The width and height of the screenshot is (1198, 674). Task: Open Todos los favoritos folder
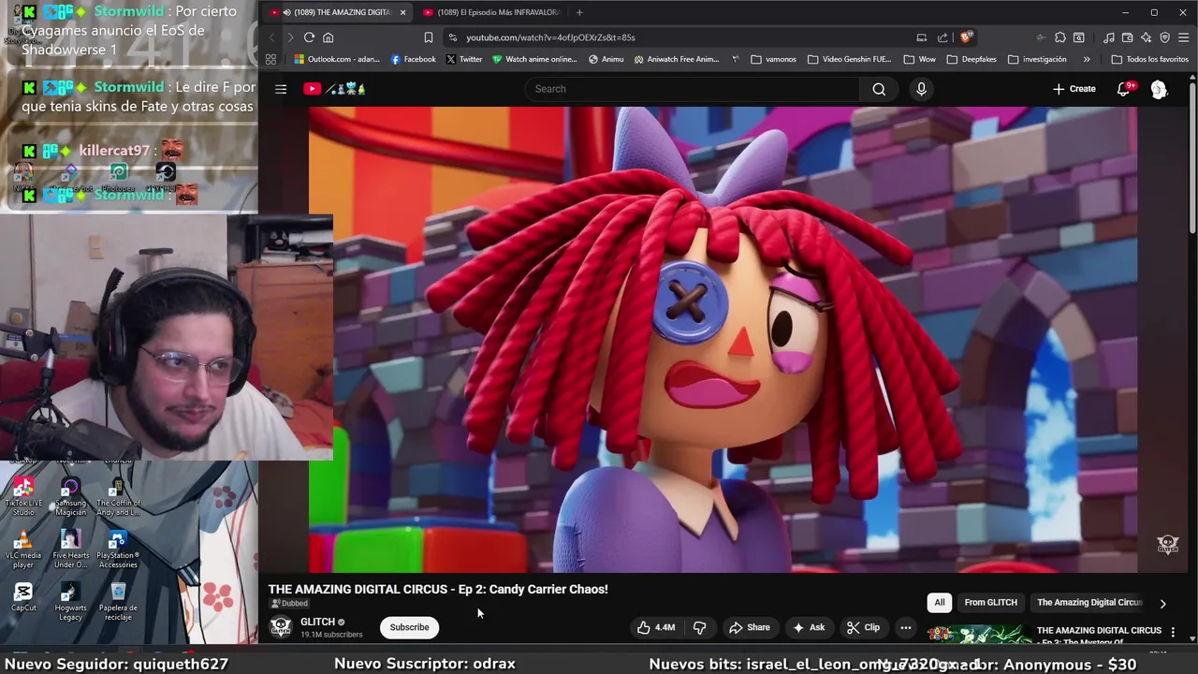click(1150, 59)
